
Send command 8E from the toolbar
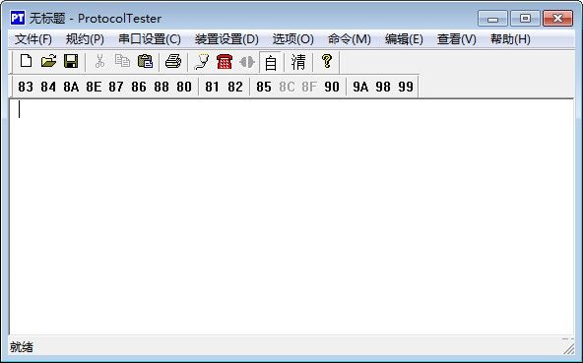coord(94,87)
